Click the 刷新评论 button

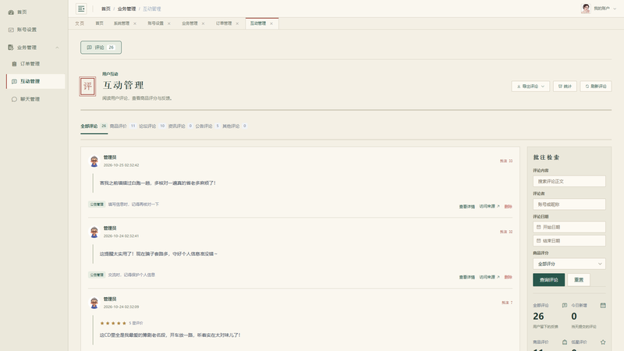point(596,87)
